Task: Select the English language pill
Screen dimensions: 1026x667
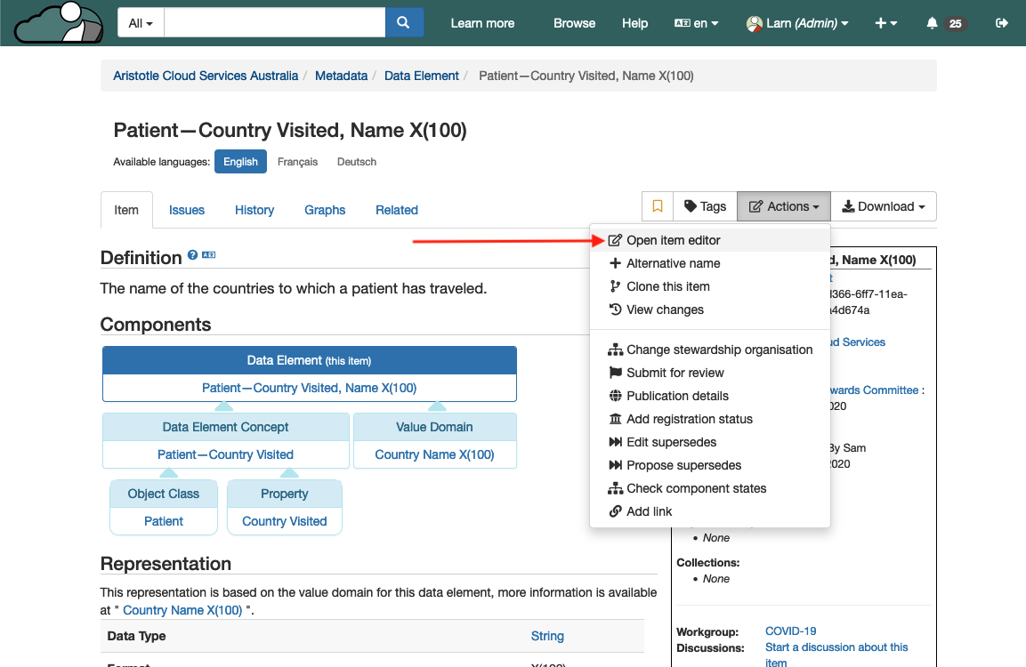Action: coord(240,162)
